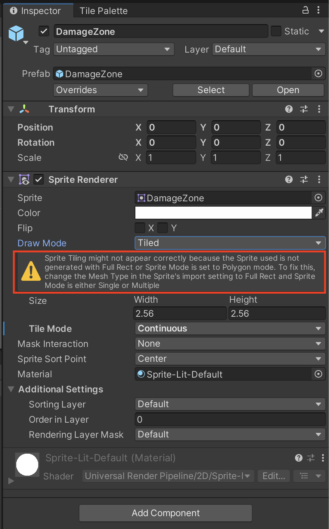329x529 pixels.
Task: Switch to the Tile Palette tab
Action: [x=103, y=11]
